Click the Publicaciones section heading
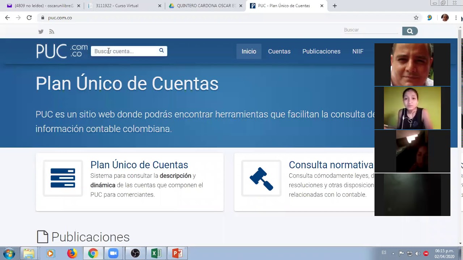Viewport: 463px width, 260px height. point(90,237)
